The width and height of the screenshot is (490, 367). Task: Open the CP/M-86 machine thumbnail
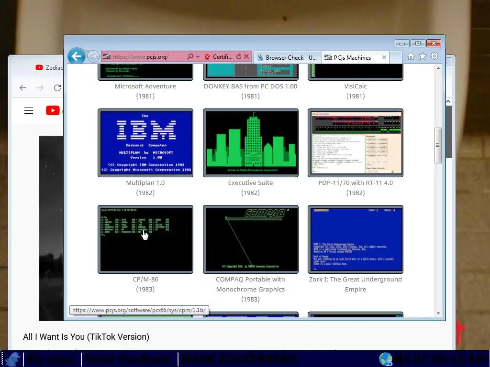click(x=145, y=239)
